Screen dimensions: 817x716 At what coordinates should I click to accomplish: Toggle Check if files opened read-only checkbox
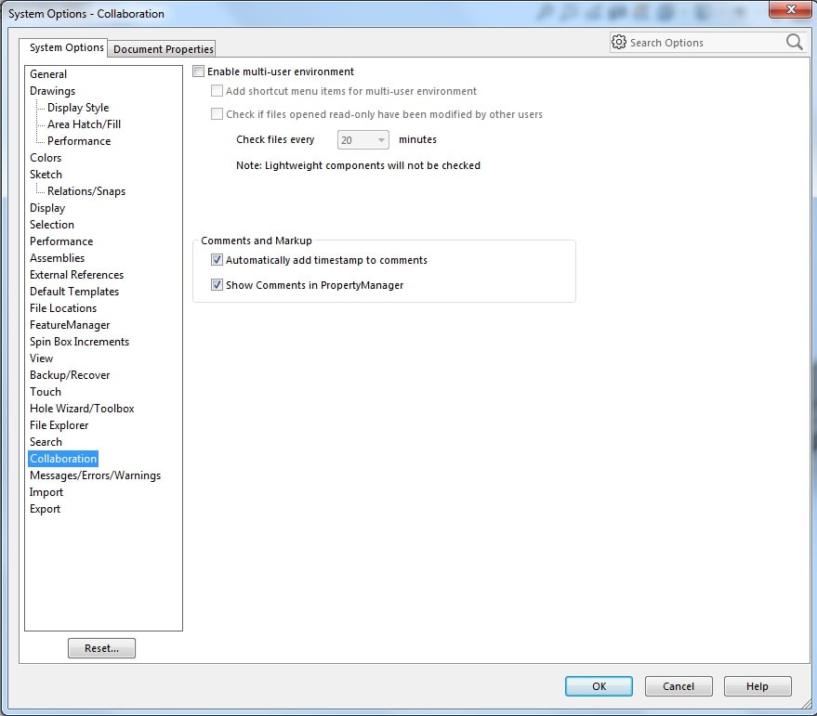pos(217,114)
